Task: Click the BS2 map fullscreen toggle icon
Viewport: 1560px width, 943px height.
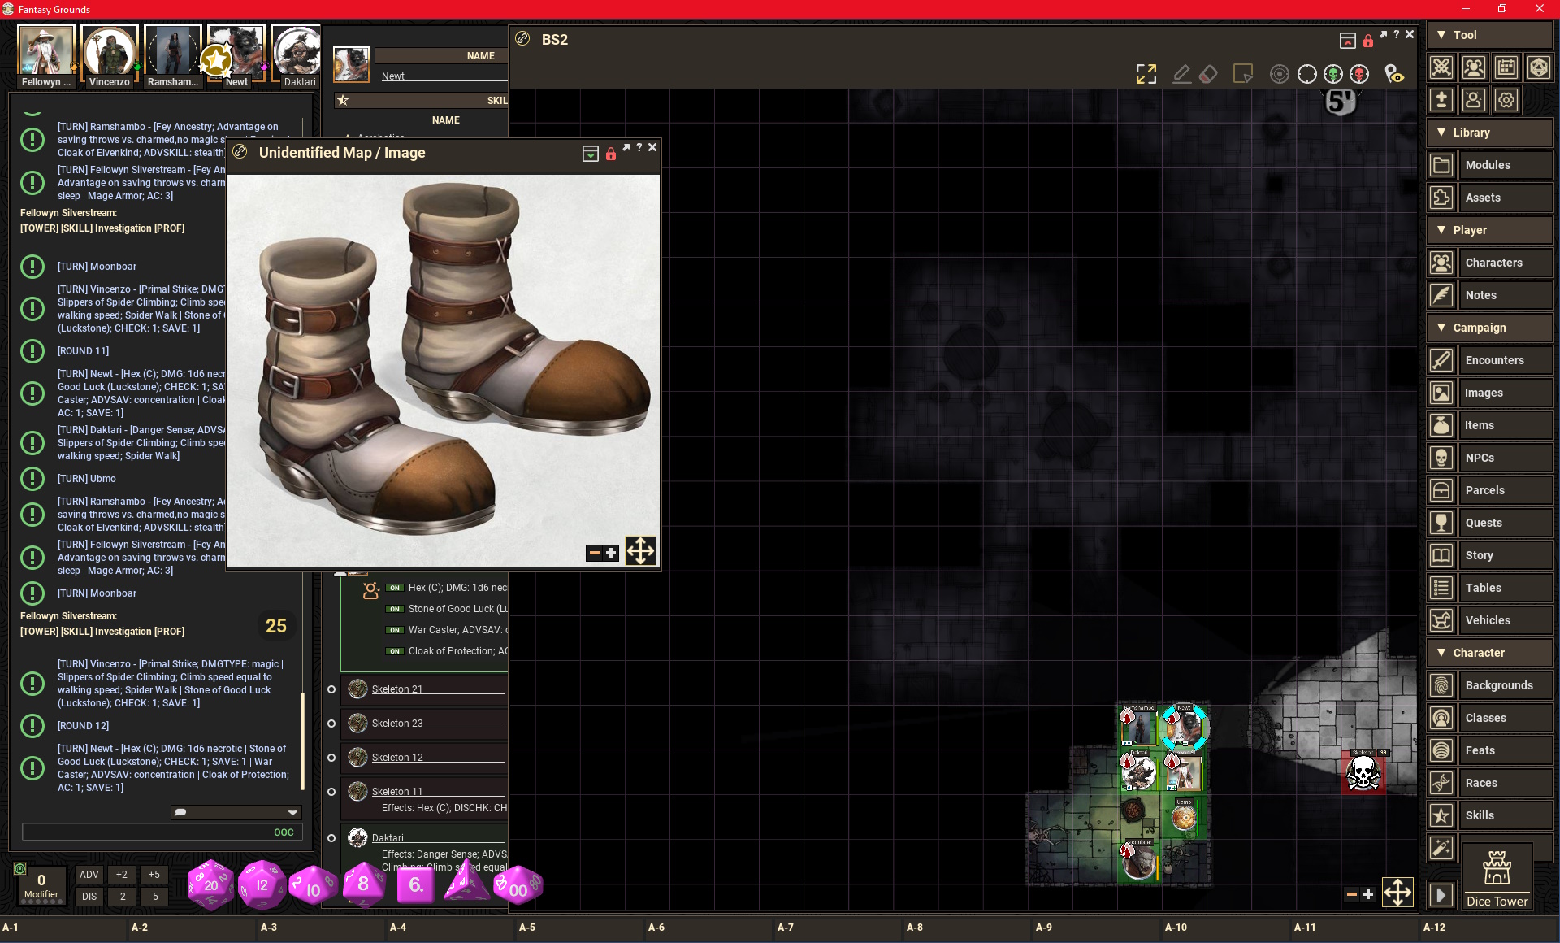Action: [1146, 74]
